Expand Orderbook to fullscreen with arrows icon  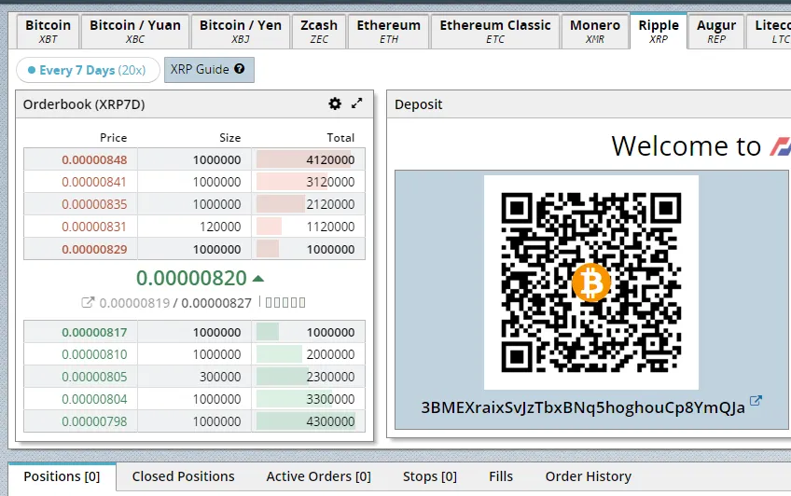356,103
